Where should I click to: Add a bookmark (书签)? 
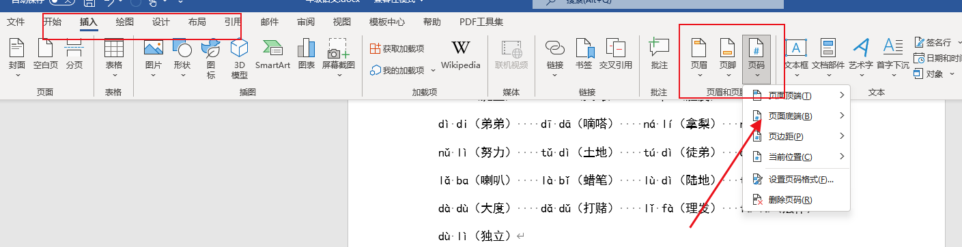(x=584, y=54)
